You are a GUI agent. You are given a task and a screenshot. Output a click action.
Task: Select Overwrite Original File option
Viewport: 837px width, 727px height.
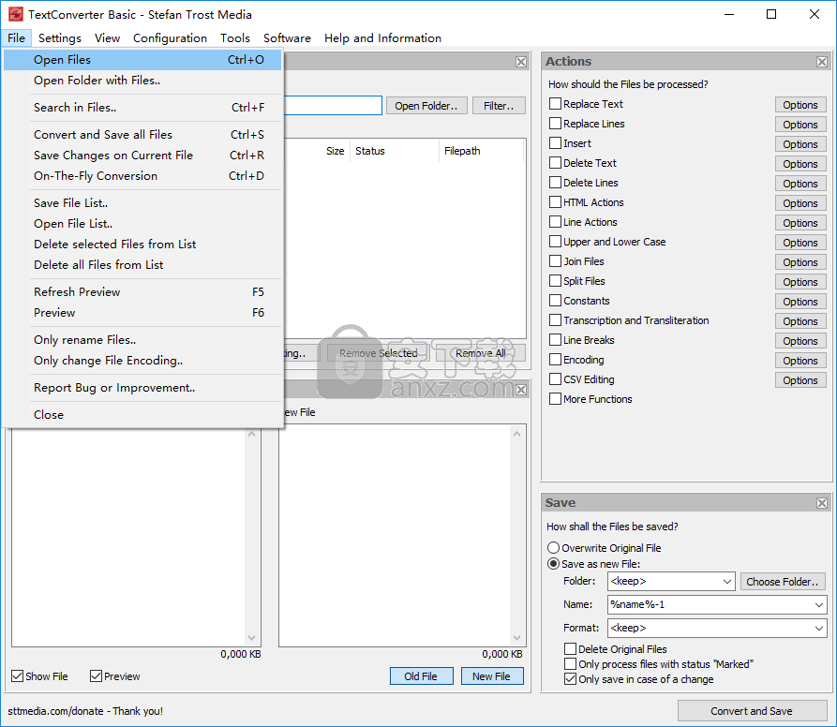click(554, 548)
